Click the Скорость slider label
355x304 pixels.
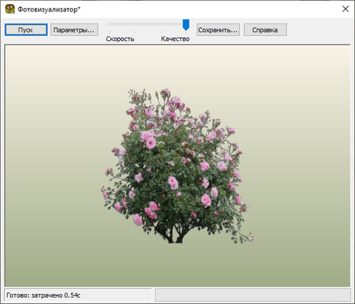(120, 39)
